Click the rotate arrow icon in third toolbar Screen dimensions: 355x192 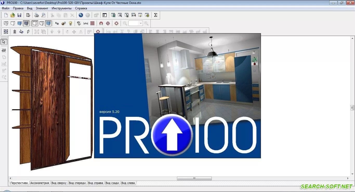(67, 32)
